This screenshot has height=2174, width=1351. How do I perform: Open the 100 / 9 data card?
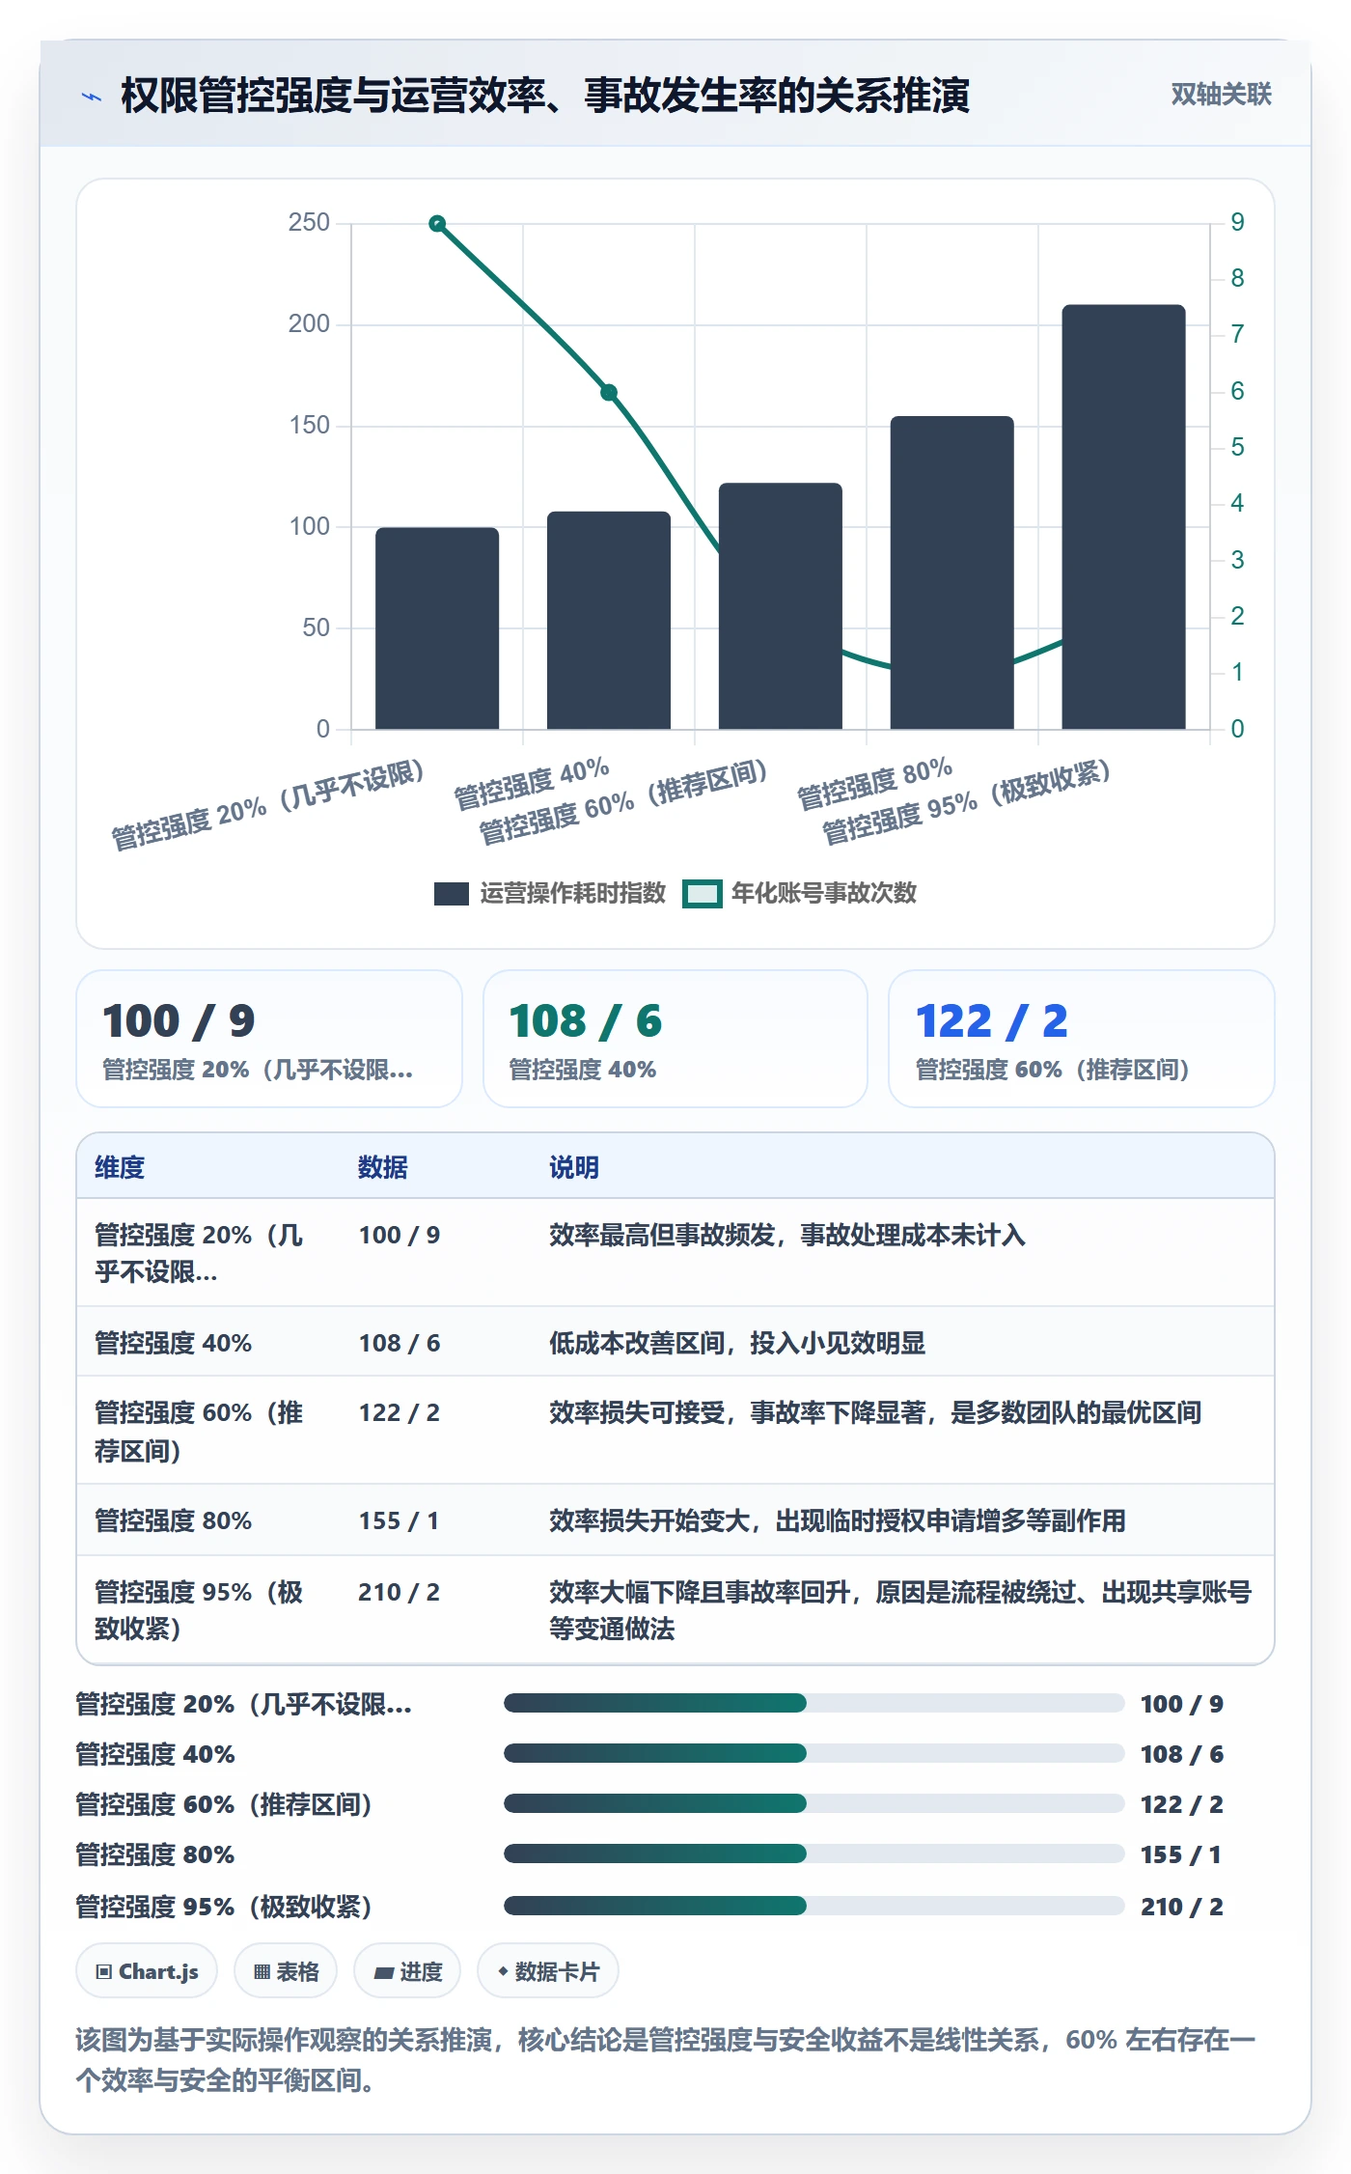pos(269,1039)
